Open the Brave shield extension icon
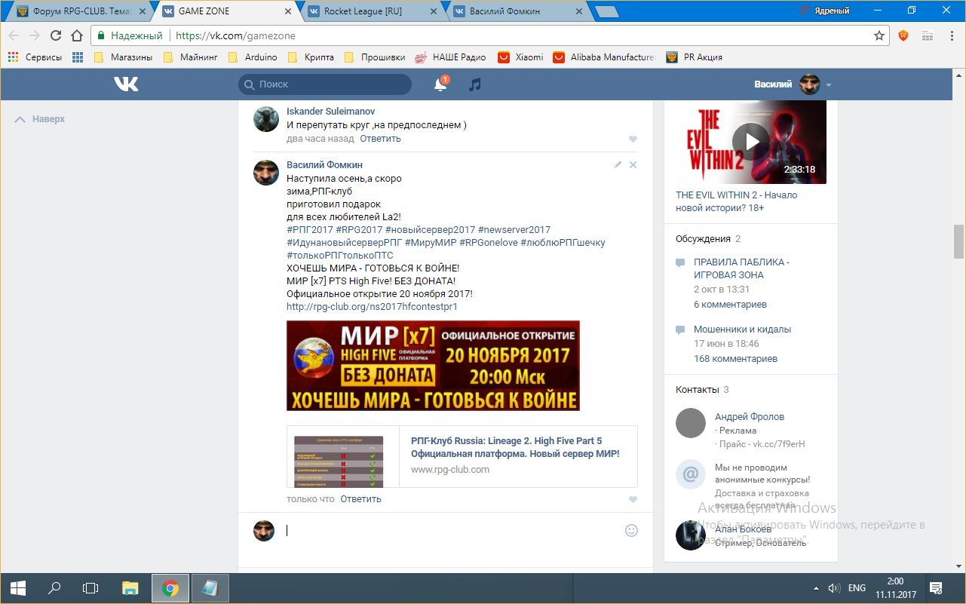The image size is (966, 604). point(903,35)
